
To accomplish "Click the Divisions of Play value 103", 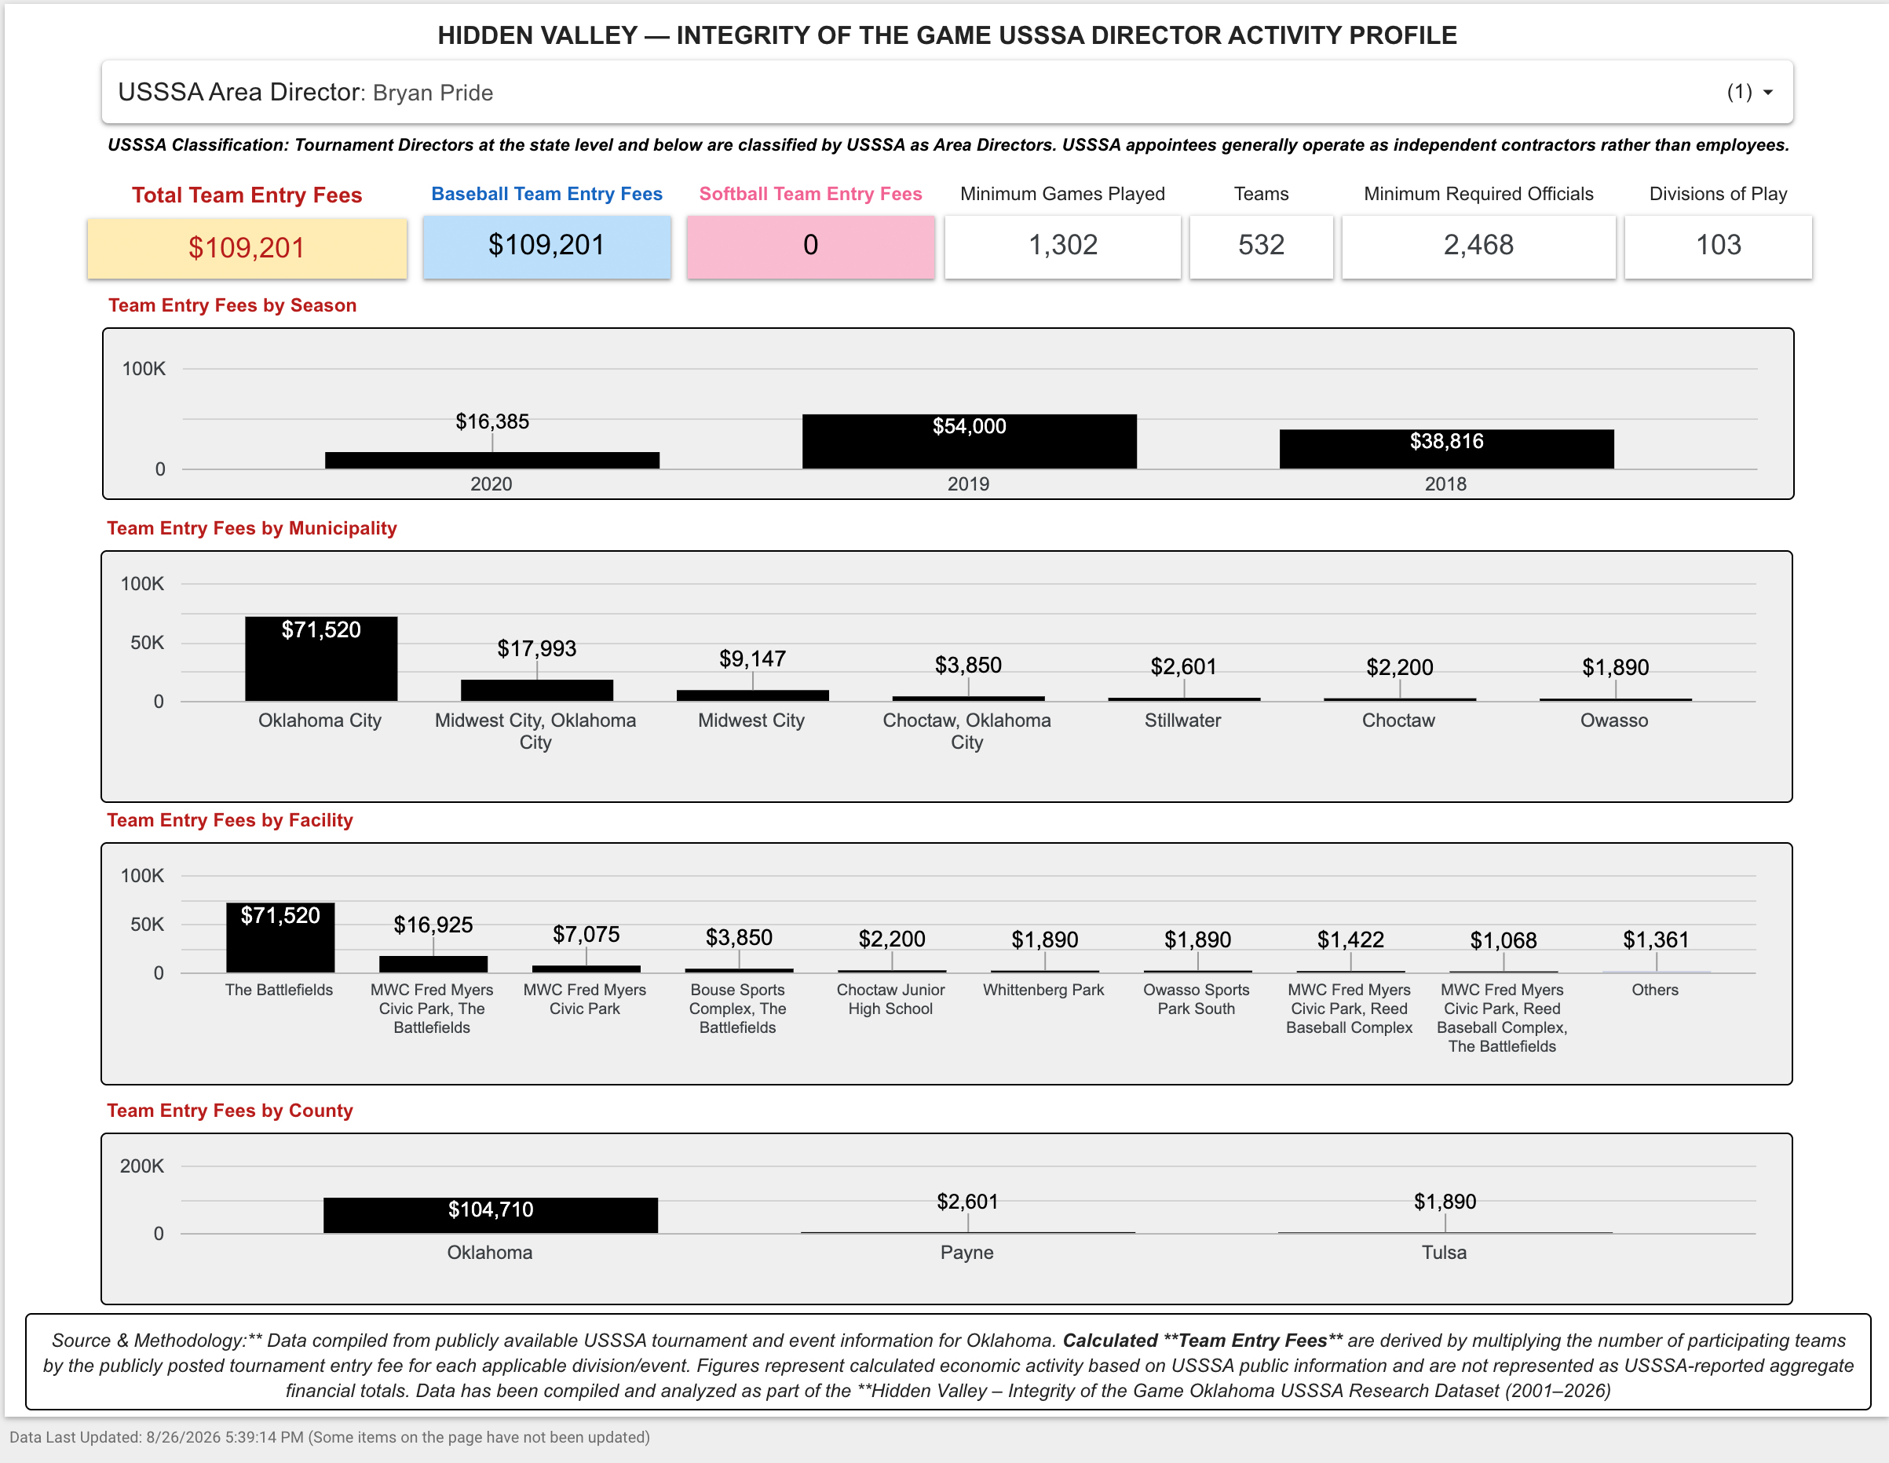I will [1718, 246].
